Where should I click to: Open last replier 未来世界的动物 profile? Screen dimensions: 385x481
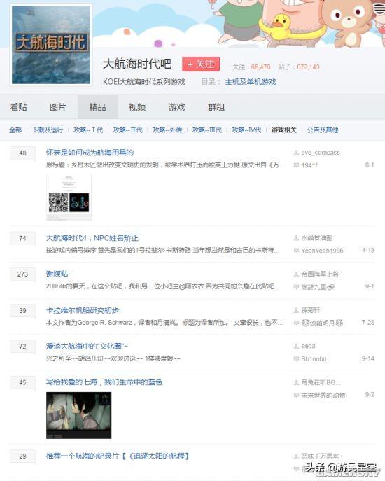point(323,396)
